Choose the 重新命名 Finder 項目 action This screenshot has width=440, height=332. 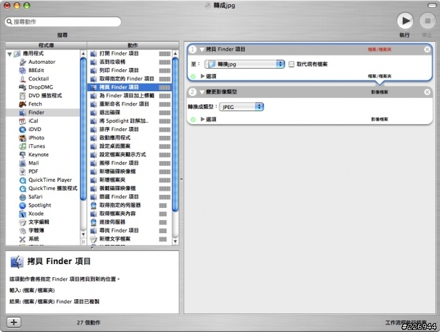click(x=129, y=104)
